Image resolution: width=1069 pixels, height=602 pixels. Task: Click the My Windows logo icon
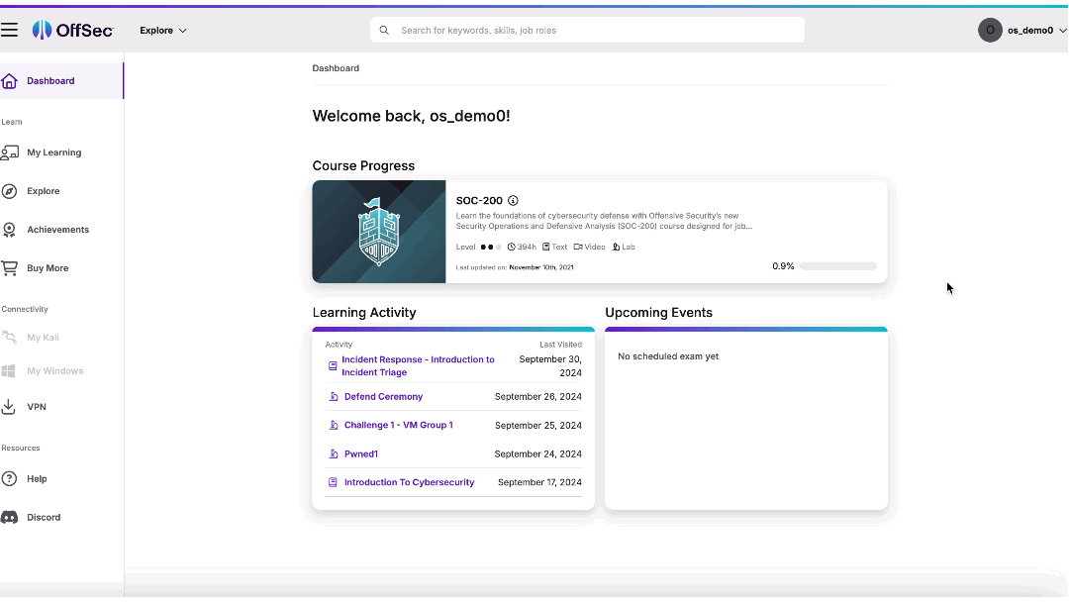coord(9,371)
